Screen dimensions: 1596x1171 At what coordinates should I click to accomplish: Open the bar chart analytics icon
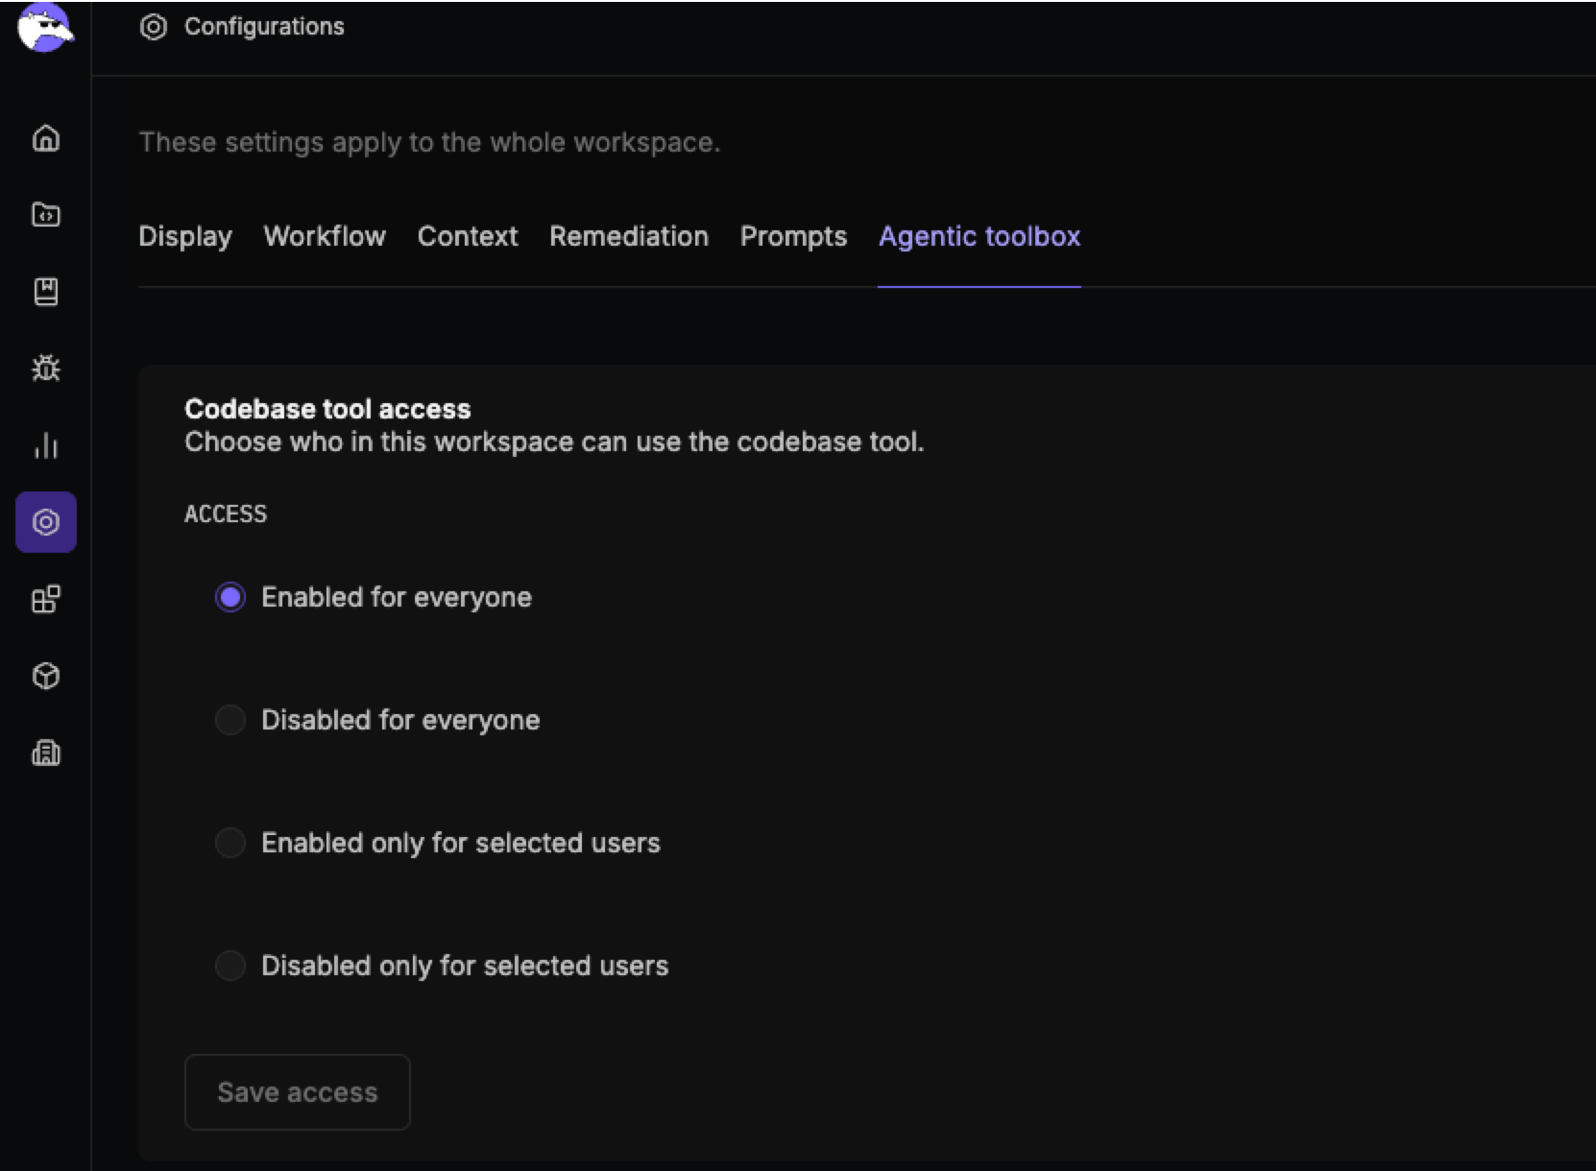(46, 445)
